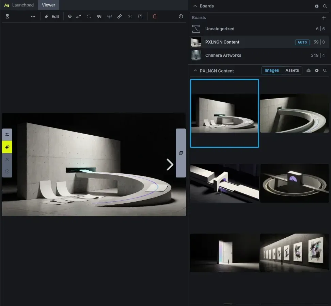Image resolution: width=331 pixels, height=306 pixels.
Task: Click the Edit button in toolbar
Action: click(52, 16)
